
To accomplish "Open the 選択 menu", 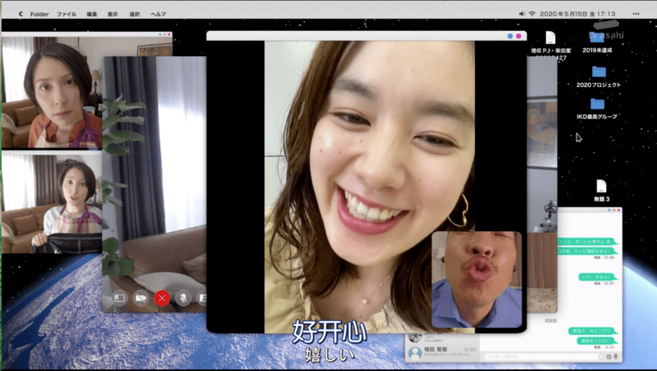I will 134,14.
